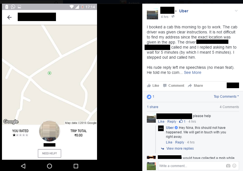243x171 pixels.
Task: Tap the Android home circle button
Action: point(49,166)
